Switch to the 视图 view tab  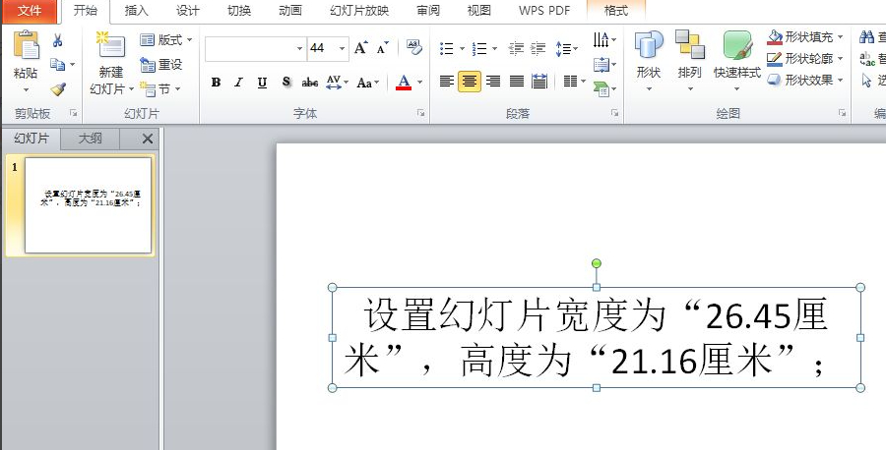point(479,11)
